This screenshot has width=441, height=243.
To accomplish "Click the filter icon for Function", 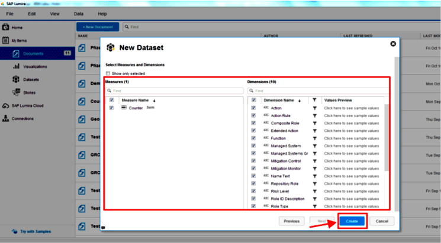I will click(315, 138).
